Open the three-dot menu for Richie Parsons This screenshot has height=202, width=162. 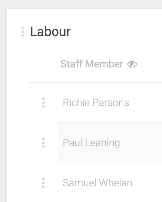pos(43,103)
